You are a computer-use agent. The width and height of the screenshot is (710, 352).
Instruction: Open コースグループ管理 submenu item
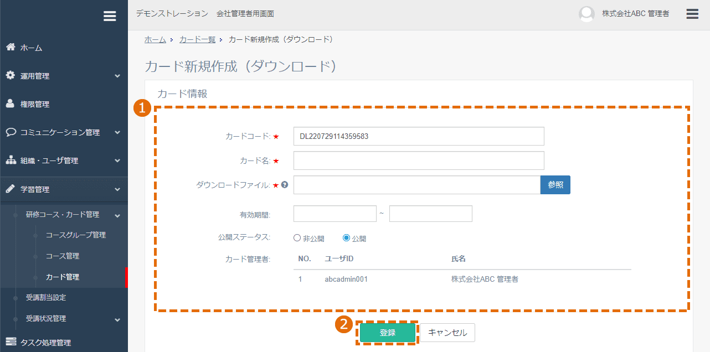(x=76, y=235)
